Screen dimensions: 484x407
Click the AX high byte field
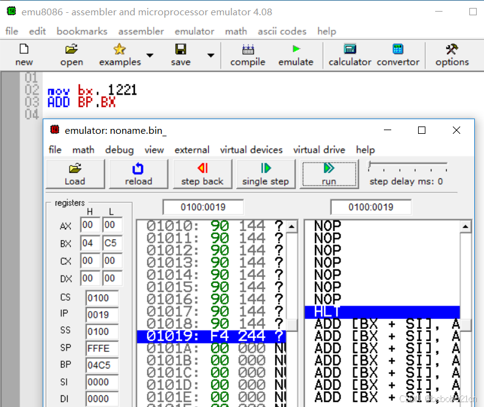click(x=90, y=225)
